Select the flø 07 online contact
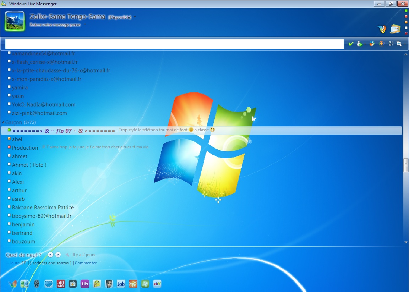Screen dimensions: 409x292 click(x=201, y=130)
